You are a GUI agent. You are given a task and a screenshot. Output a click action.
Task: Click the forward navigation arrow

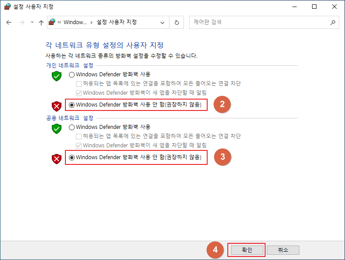pos(22,22)
